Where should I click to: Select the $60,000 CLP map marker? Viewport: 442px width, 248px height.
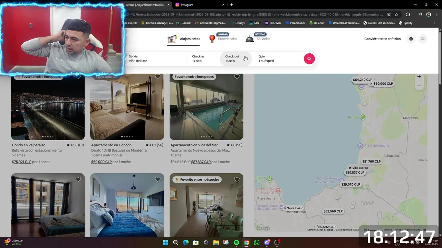(x=383, y=84)
